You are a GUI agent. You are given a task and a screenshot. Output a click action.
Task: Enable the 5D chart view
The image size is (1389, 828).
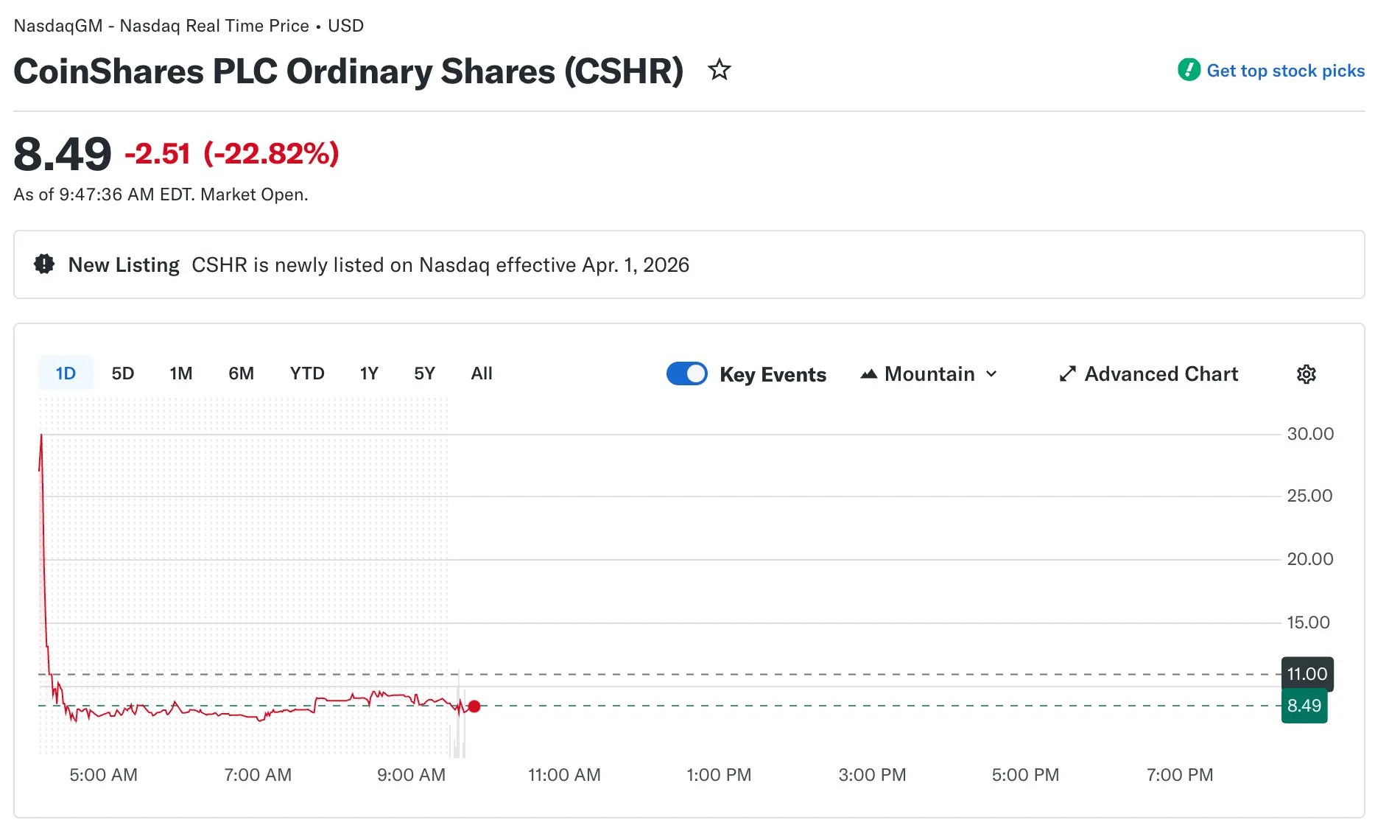coord(122,373)
